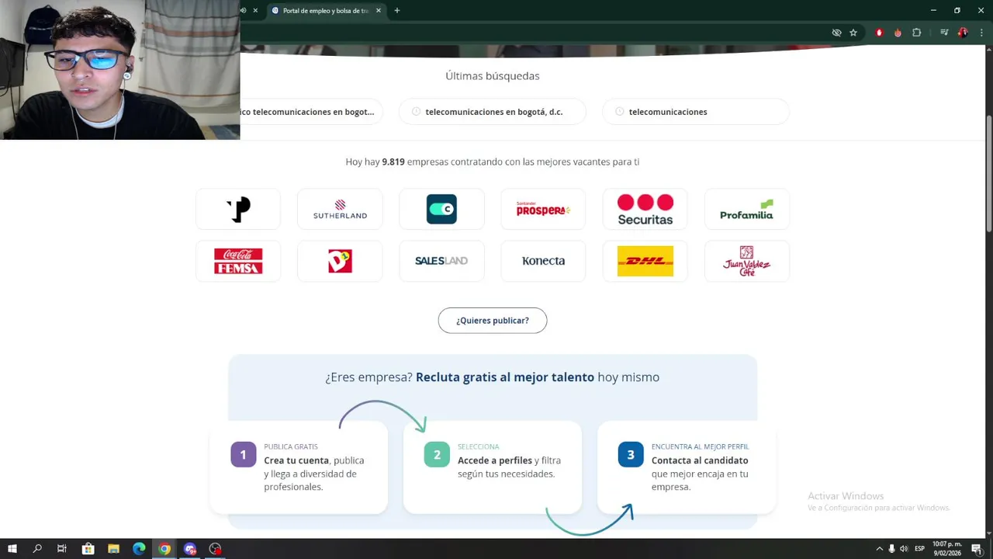
Task: Click the 'PUBLICA GRATIS' label
Action: [x=291, y=446]
